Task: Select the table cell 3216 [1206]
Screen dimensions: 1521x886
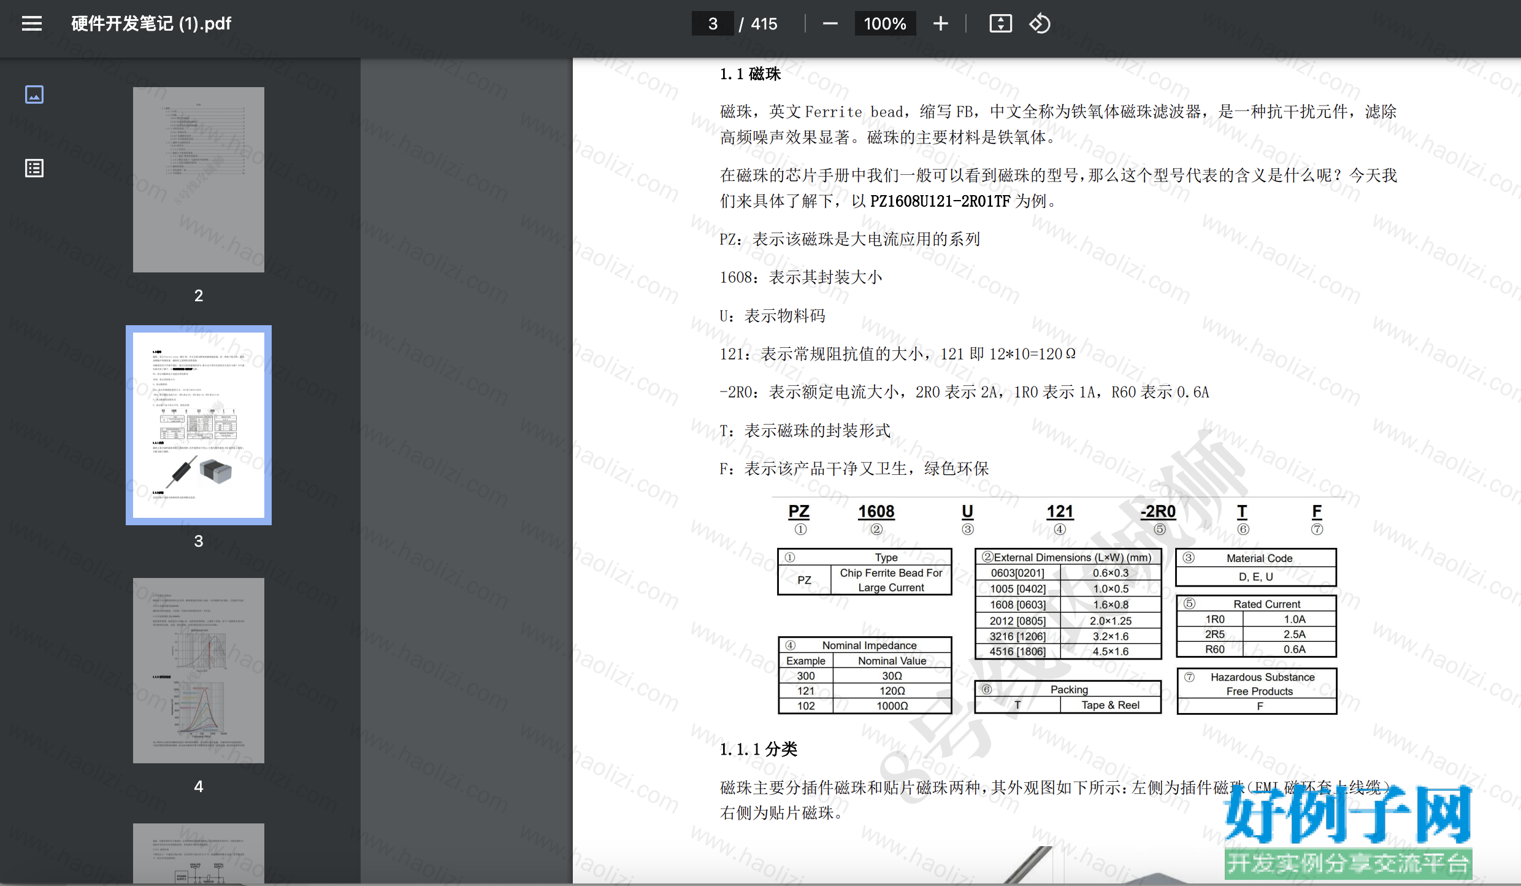Action: tap(1018, 636)
